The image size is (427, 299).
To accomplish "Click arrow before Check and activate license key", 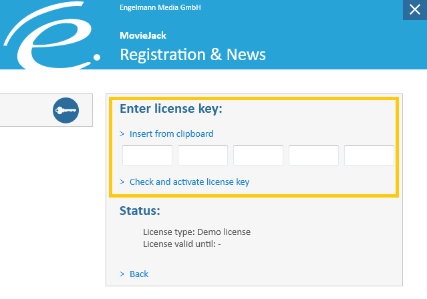I will tap(122, 182).
